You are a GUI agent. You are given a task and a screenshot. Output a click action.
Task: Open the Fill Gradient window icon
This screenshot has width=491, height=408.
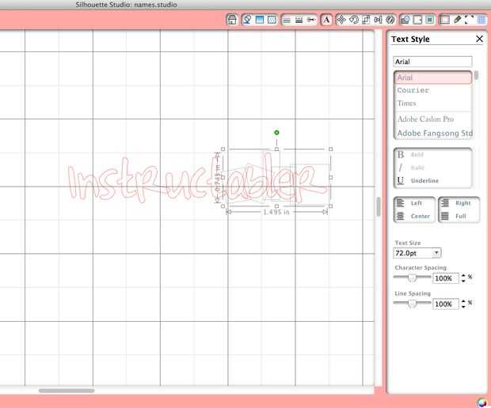point(260,20)
